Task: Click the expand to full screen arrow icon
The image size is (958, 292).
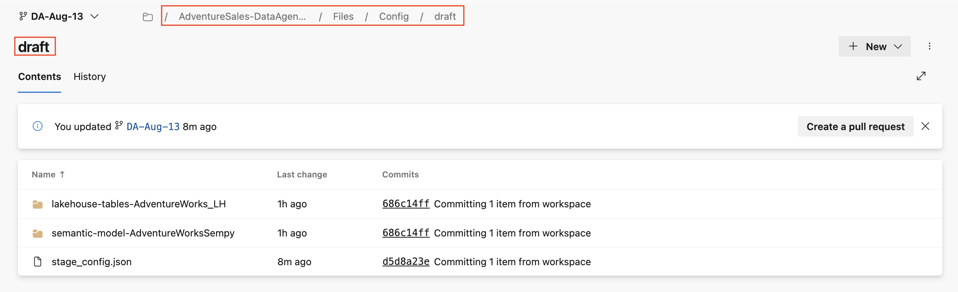Action: [921, 76]
